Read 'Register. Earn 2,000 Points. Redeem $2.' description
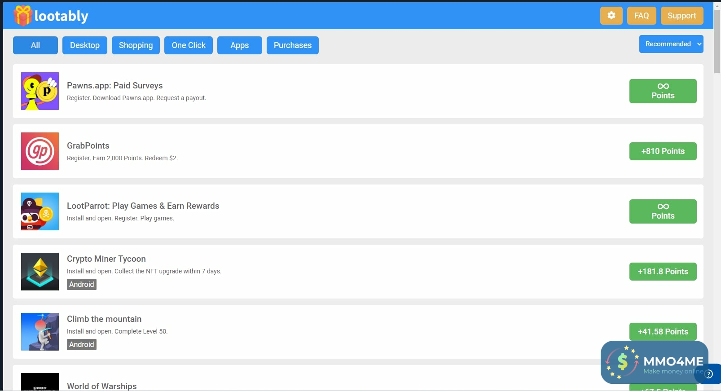Screen dimensions: 721x391 pos(122,158)
